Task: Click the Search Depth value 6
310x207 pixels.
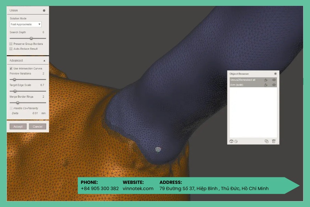Action: coord(43,32)
